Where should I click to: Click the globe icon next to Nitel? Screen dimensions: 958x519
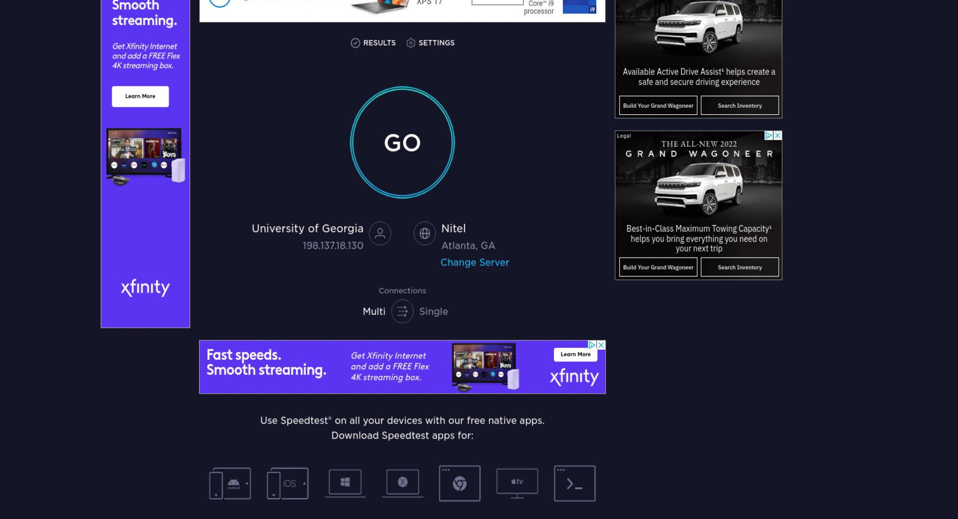[425, 233]
